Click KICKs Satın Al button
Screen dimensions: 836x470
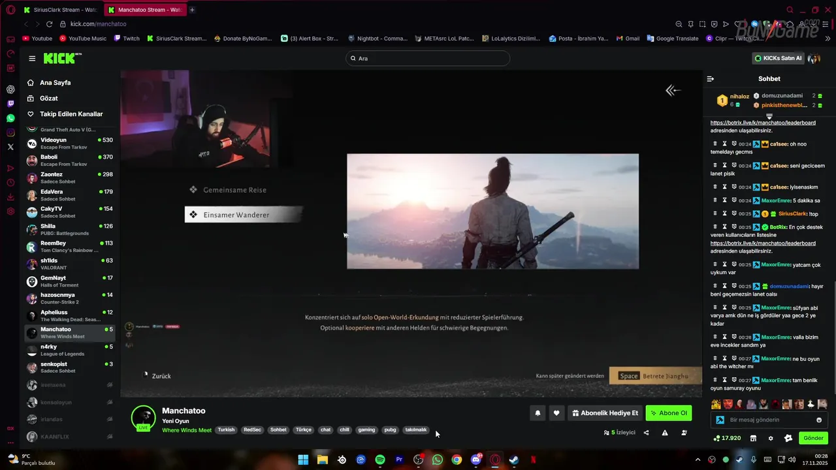[x=777, y=58]
